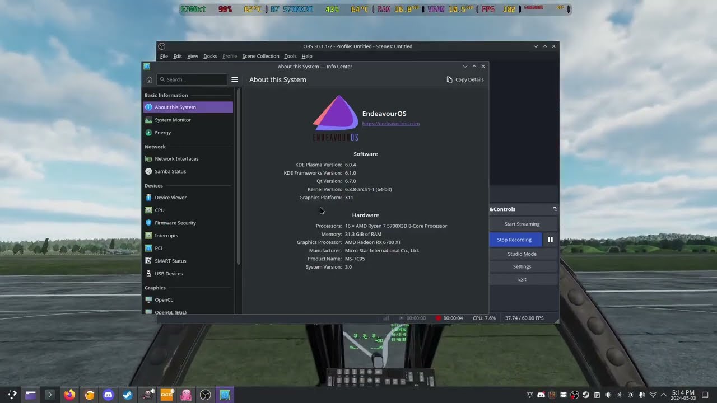
Task: Open microphone tray icon
Action: point(642,395)
